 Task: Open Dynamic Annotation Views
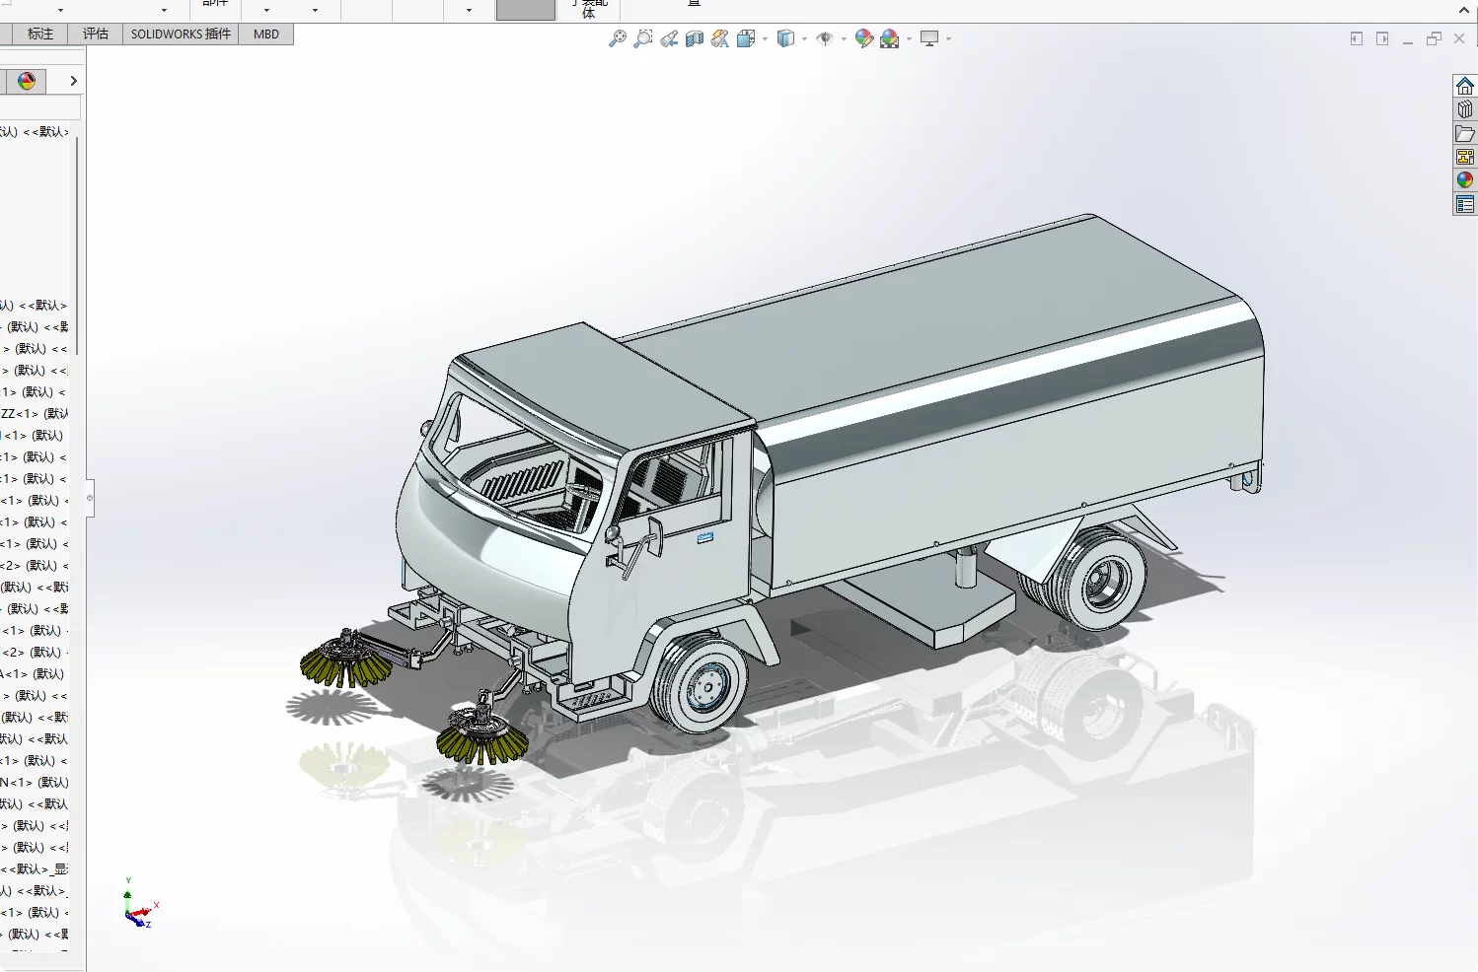tap(720, 38)
